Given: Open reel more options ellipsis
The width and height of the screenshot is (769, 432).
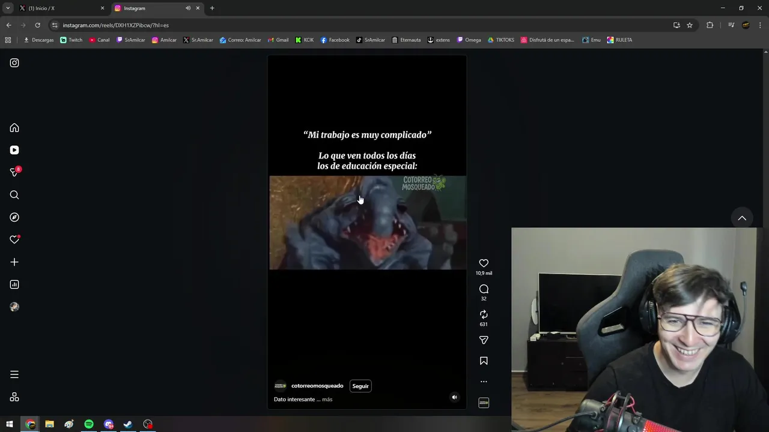Looking at the screenshot, I should [x=484, y=382].
